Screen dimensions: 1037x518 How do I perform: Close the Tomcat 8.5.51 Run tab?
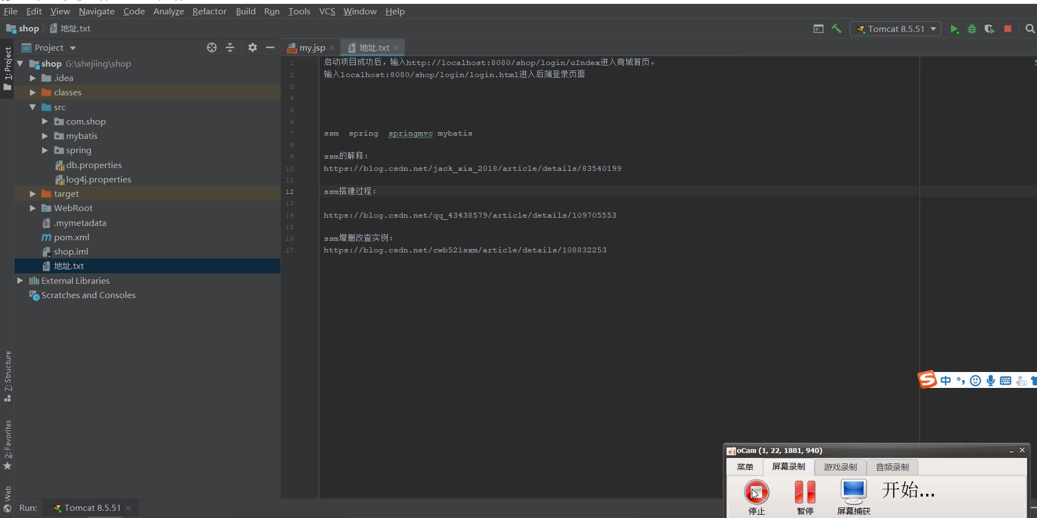coord(129,508)
